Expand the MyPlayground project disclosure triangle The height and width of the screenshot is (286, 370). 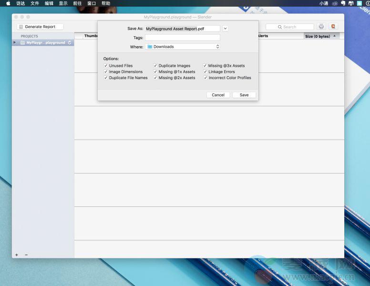click(15, 42)
